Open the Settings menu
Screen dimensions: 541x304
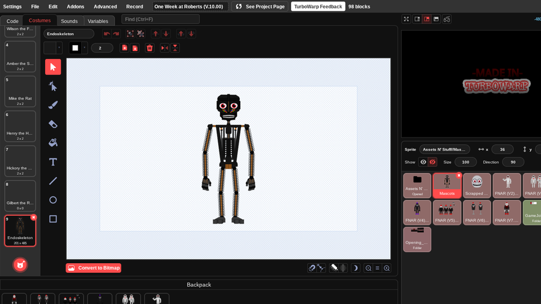click(x=13, y=7)
